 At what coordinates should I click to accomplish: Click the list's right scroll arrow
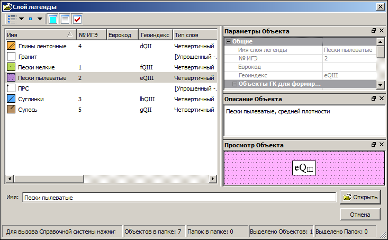click(213, 179)
